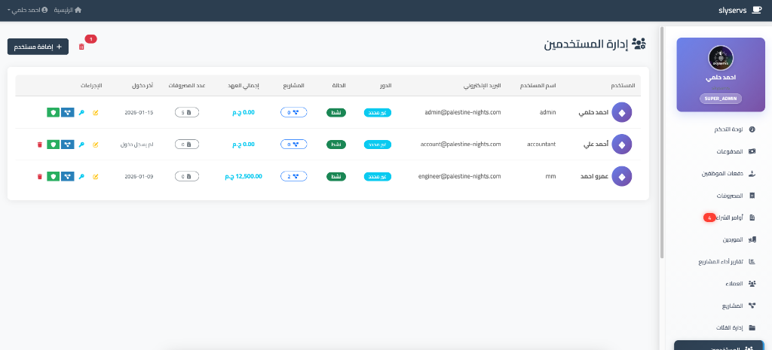Click green shield icon in admin row
This screenshot has width=772, height=350.
click(x=53, y=113)
